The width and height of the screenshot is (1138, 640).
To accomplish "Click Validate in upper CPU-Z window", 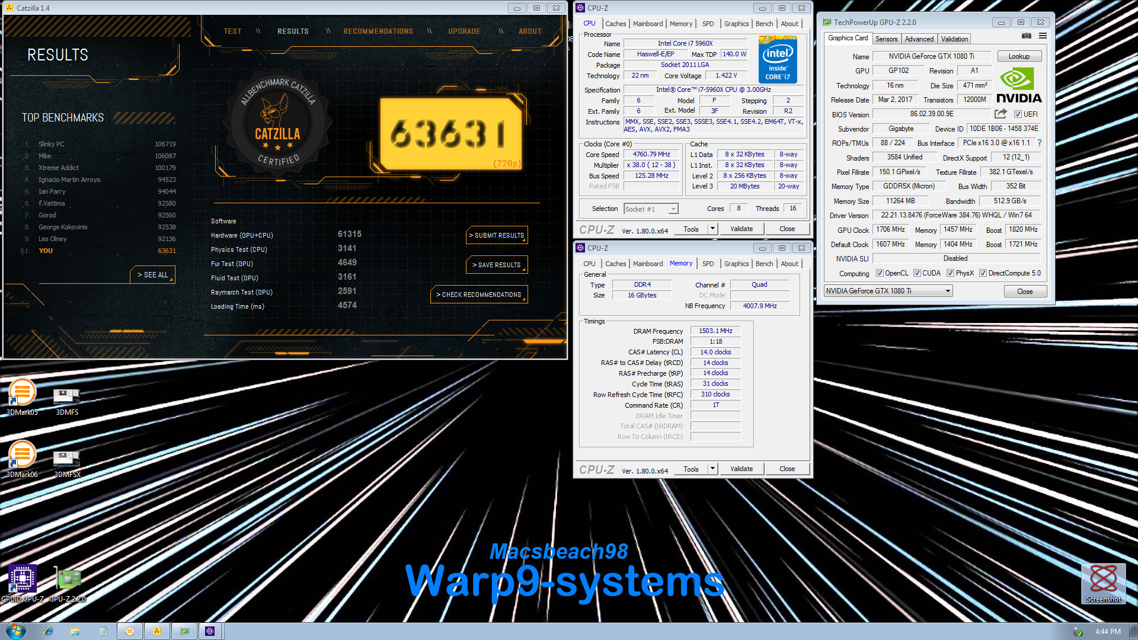I will 741,229.
